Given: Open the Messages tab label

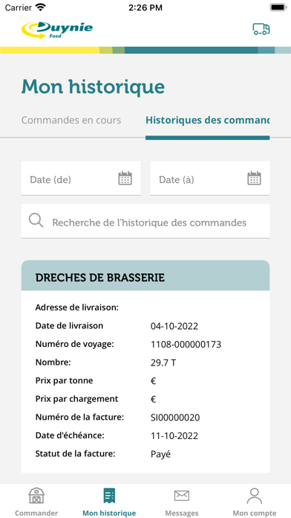Looking at the screenshot, I should click(182, 513).
